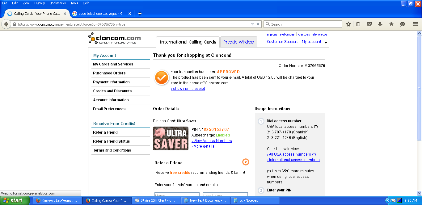Screen dimensions: 422x205
Task: Click the vertical page scrollbar thumb
Action: click(419, 88)
